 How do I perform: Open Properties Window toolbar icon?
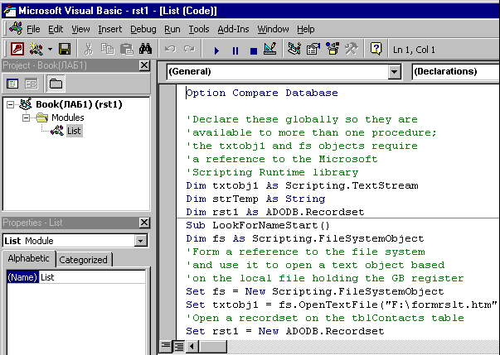coord(313,50)
